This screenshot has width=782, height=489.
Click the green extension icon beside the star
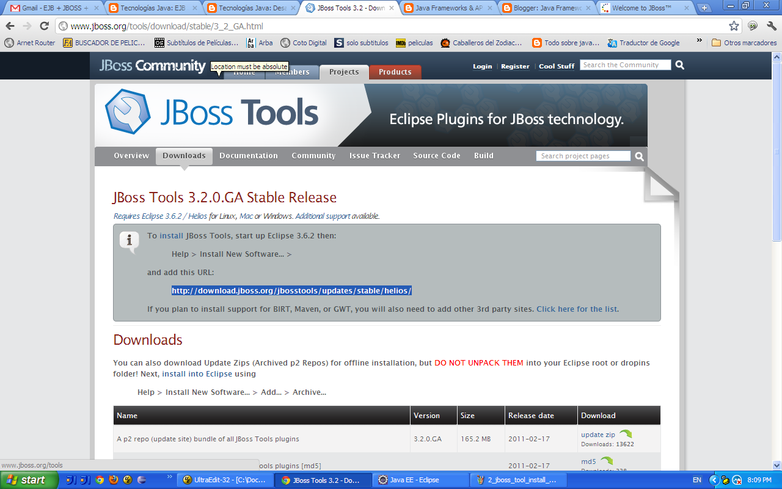[x=753, y=26]
